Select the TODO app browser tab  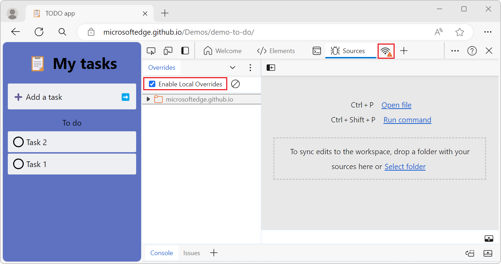coord(90,13)
